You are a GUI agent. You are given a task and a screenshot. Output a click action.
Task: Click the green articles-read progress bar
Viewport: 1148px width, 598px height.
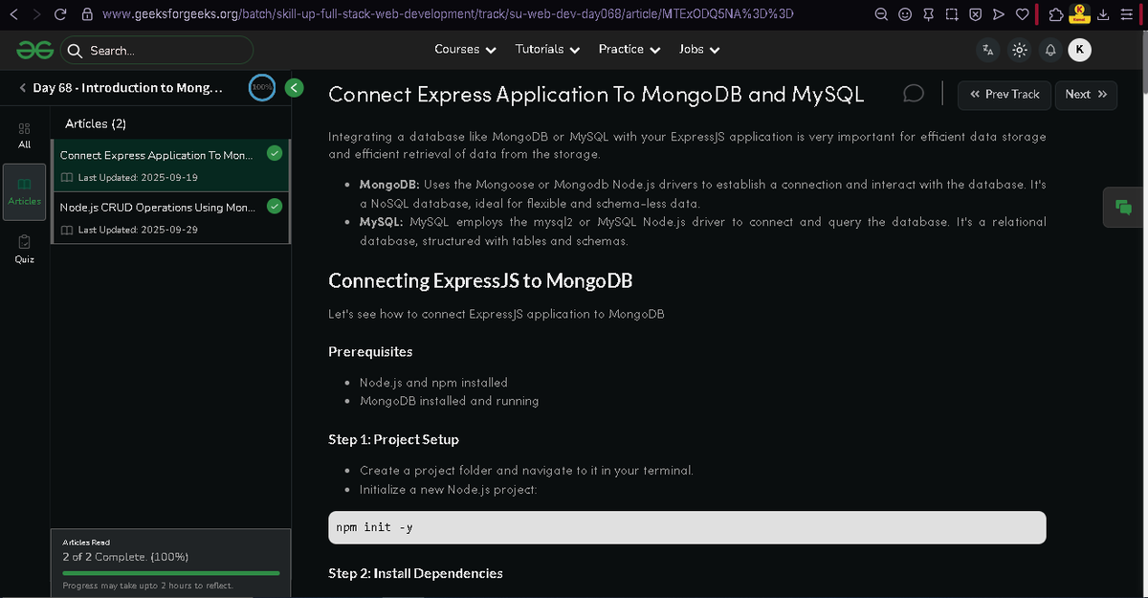171,573
